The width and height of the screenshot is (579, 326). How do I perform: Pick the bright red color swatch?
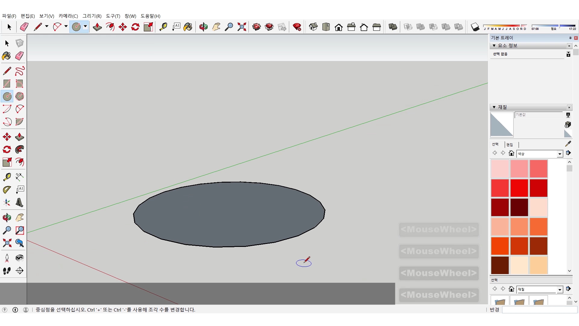519,188
